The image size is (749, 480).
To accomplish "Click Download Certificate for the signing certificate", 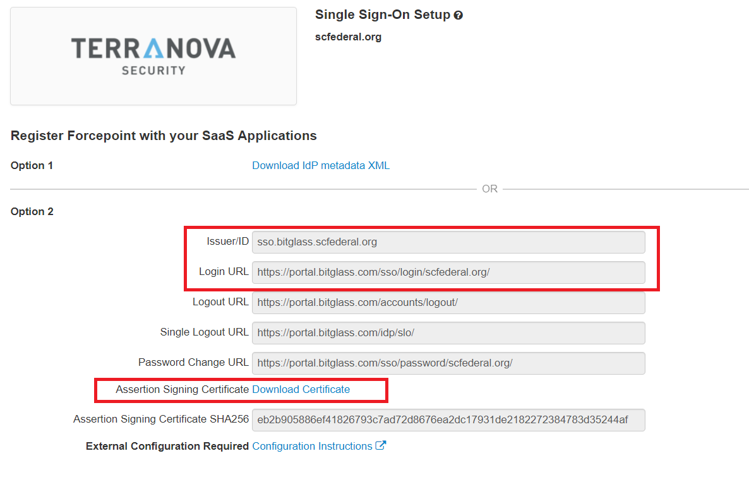I will point(301,389).
